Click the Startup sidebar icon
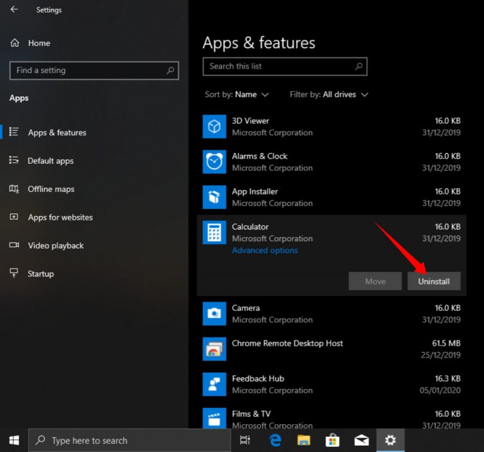 pos(14,273)
